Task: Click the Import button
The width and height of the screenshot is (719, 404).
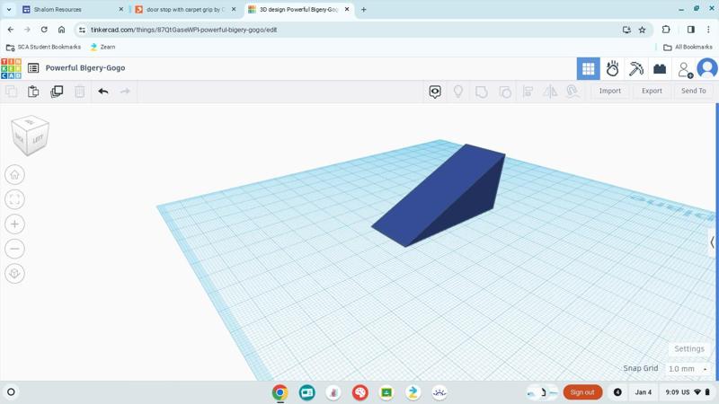Action: pyautogui.click(x=609, y=91)
